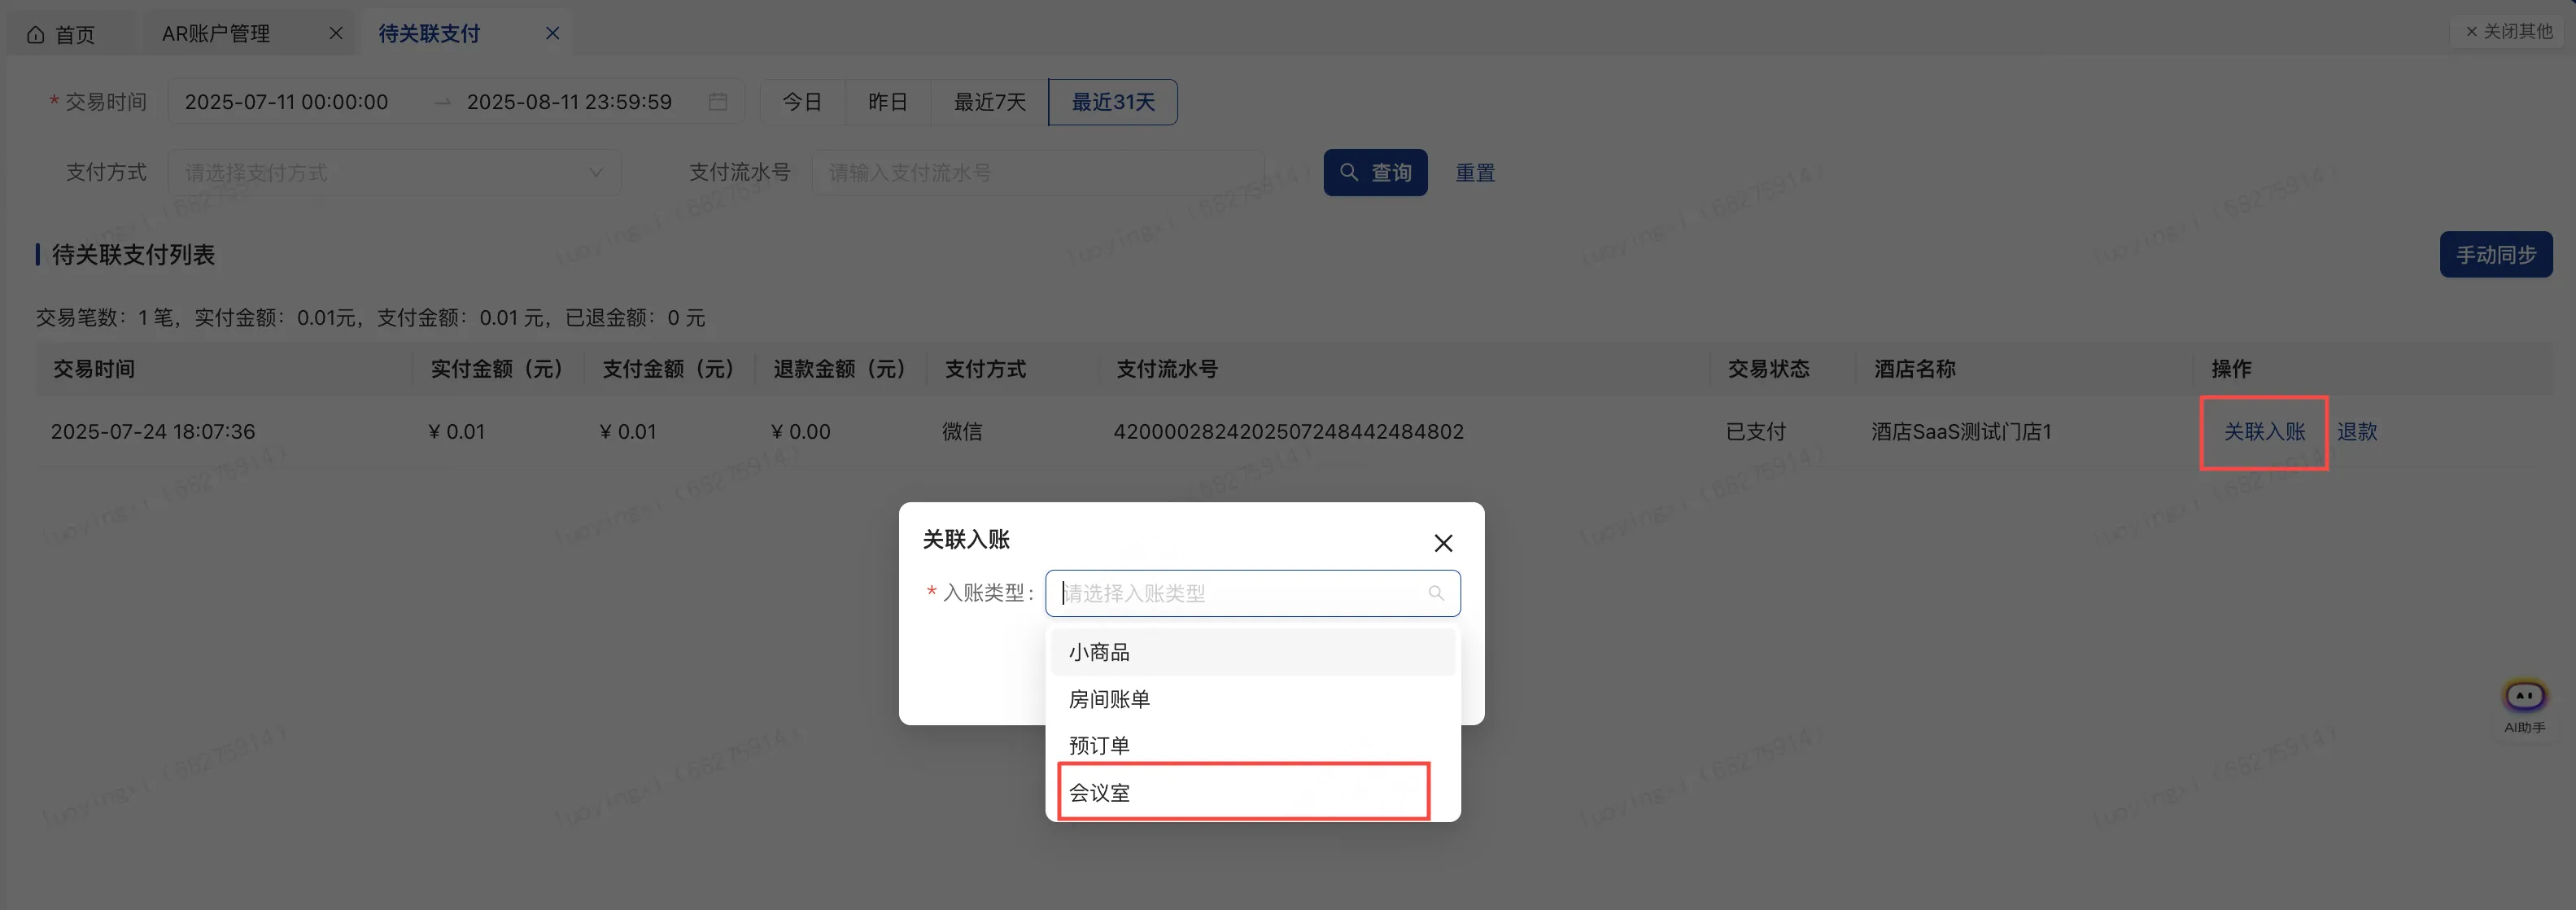The image size is (2576, 910).
Task: Close the 待关联支付 tab
Action: pos(552,33)
